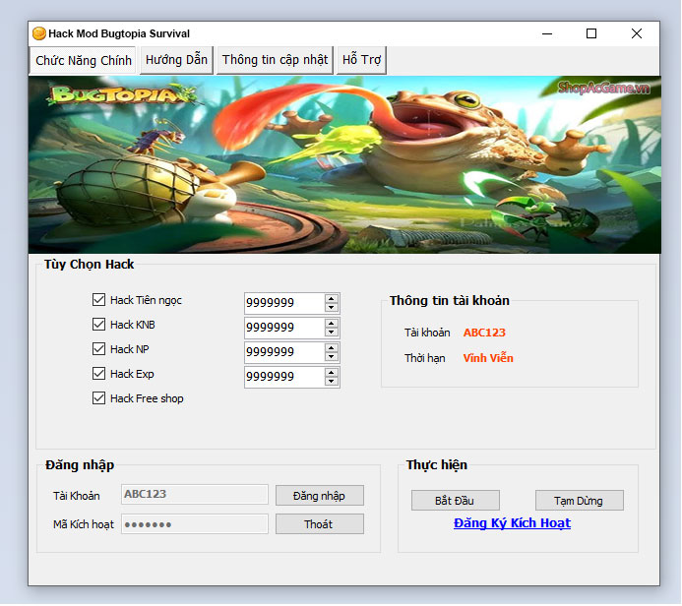Open the Thông tin cập nhật tab

pyautogui.click(x=275, y=60)
